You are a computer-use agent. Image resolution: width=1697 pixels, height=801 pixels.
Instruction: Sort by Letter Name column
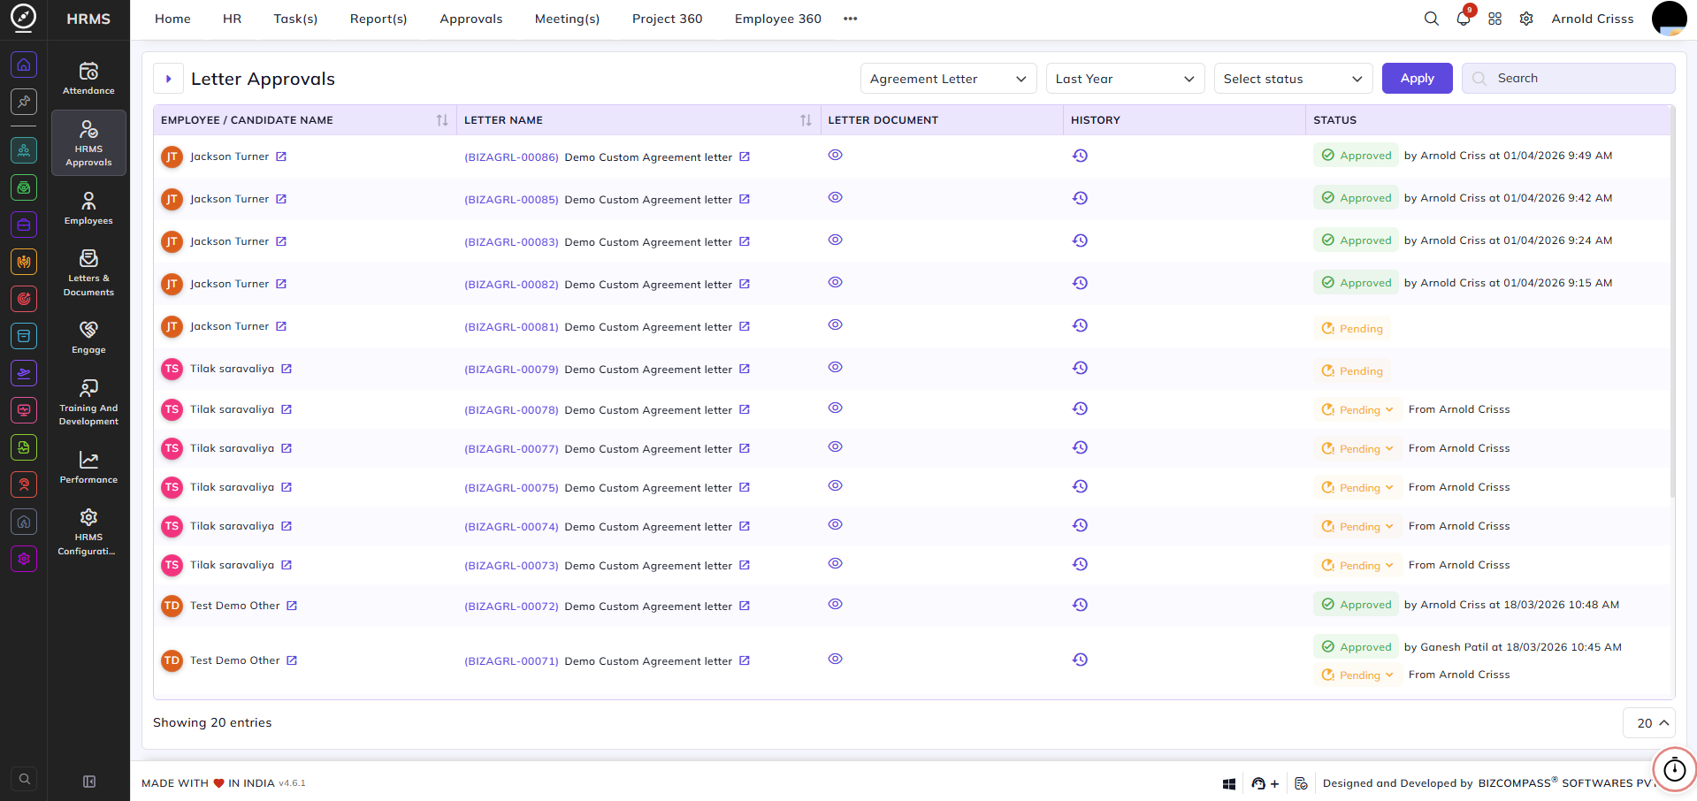pyautogui.click(x=806, y=120)
